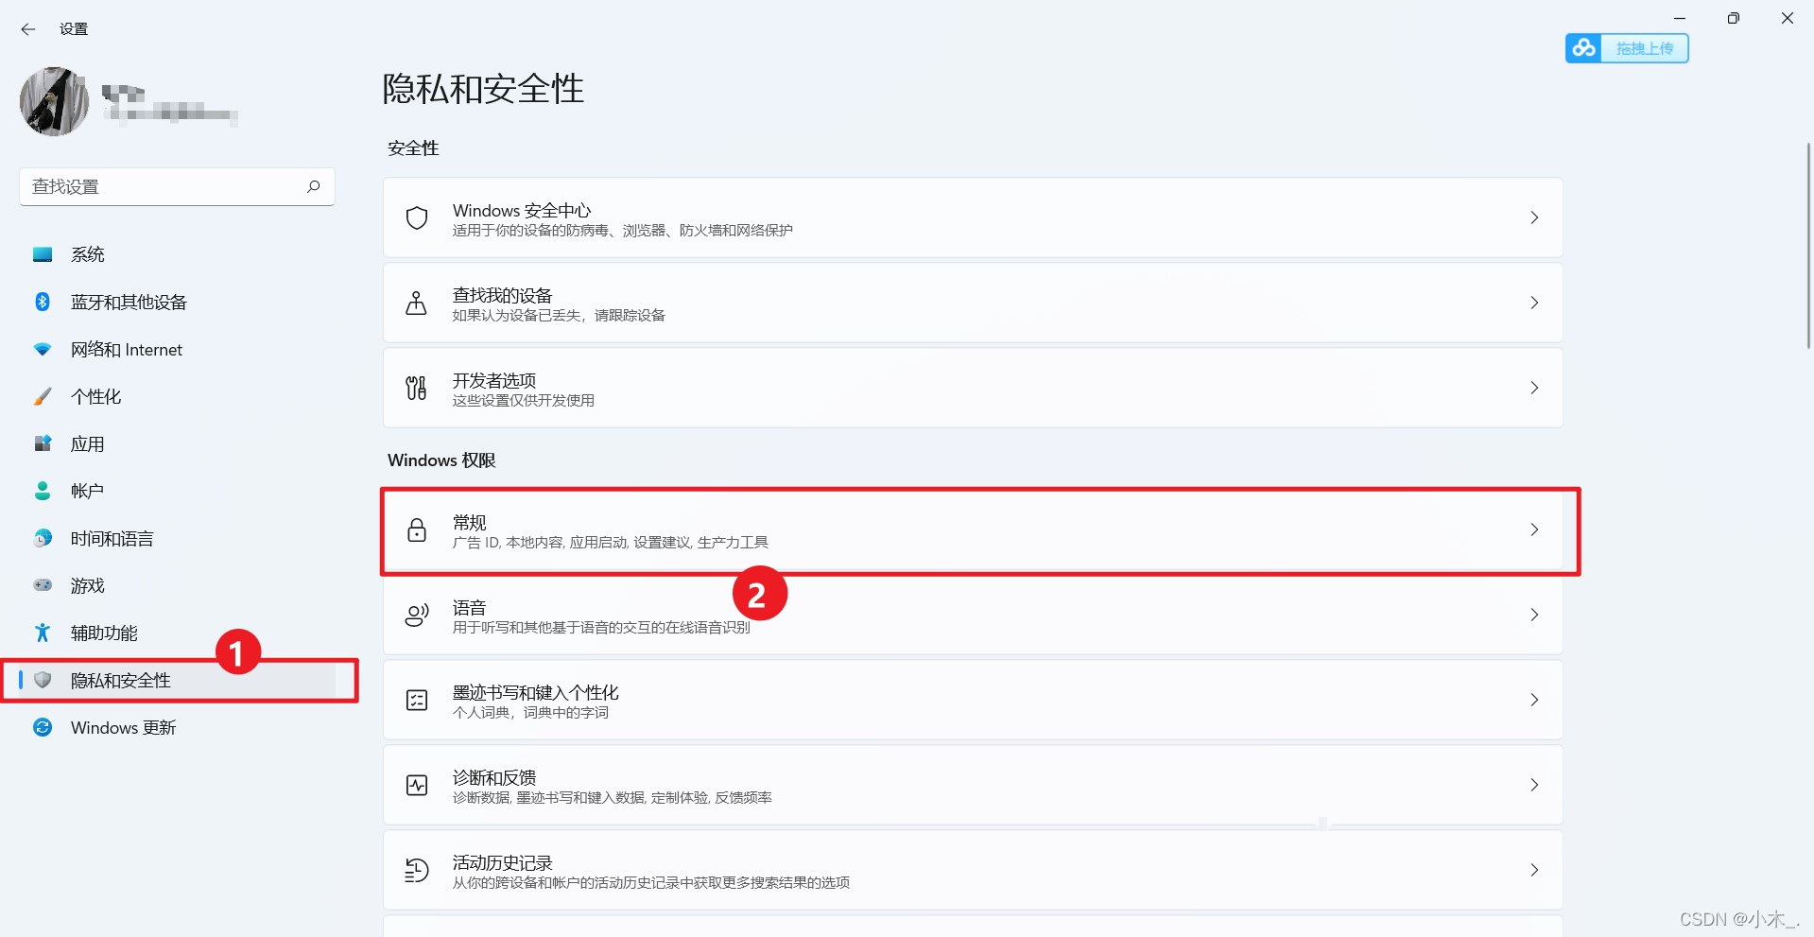Open 开发者选项 title text
The height and width of the screenshot is (937, 1814).
[494, 380]
